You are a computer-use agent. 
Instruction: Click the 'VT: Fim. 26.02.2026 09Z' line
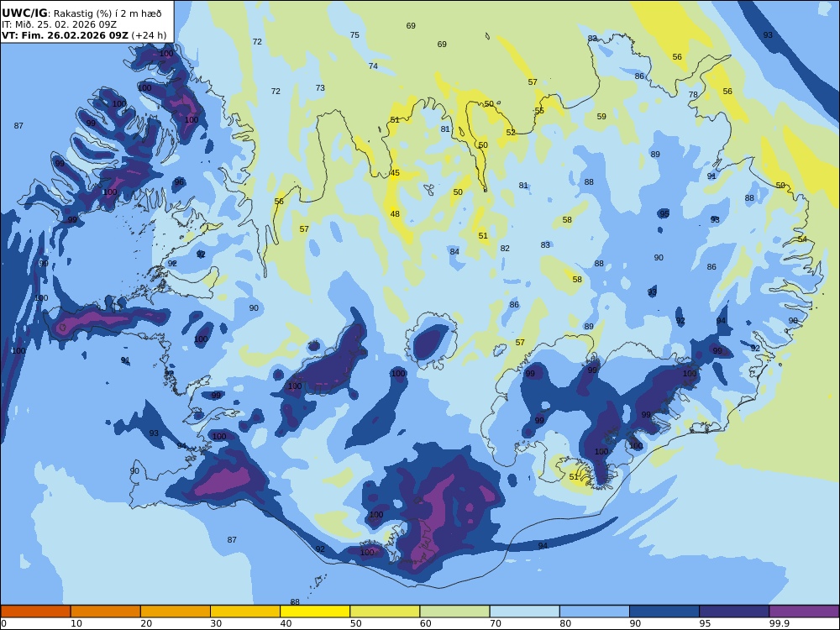(x=65, y=35)
